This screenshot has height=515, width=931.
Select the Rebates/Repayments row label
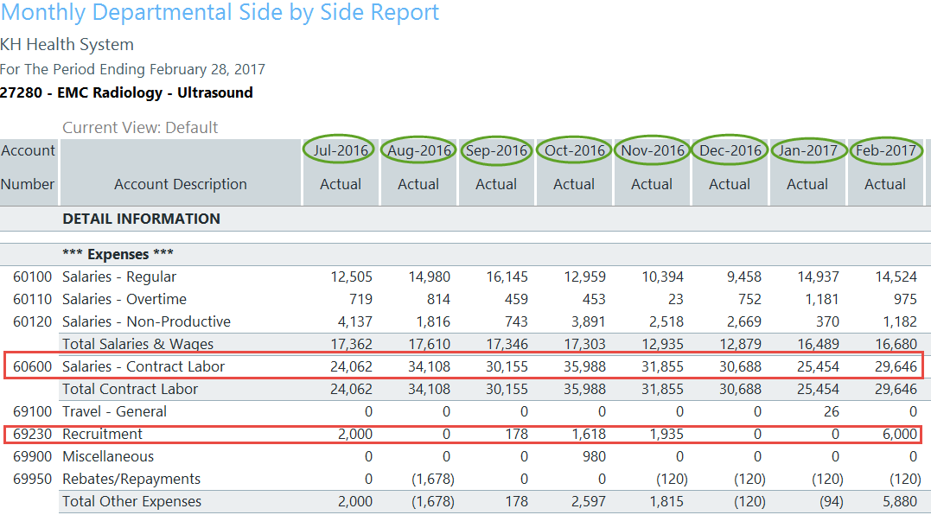tap(131, 479)
